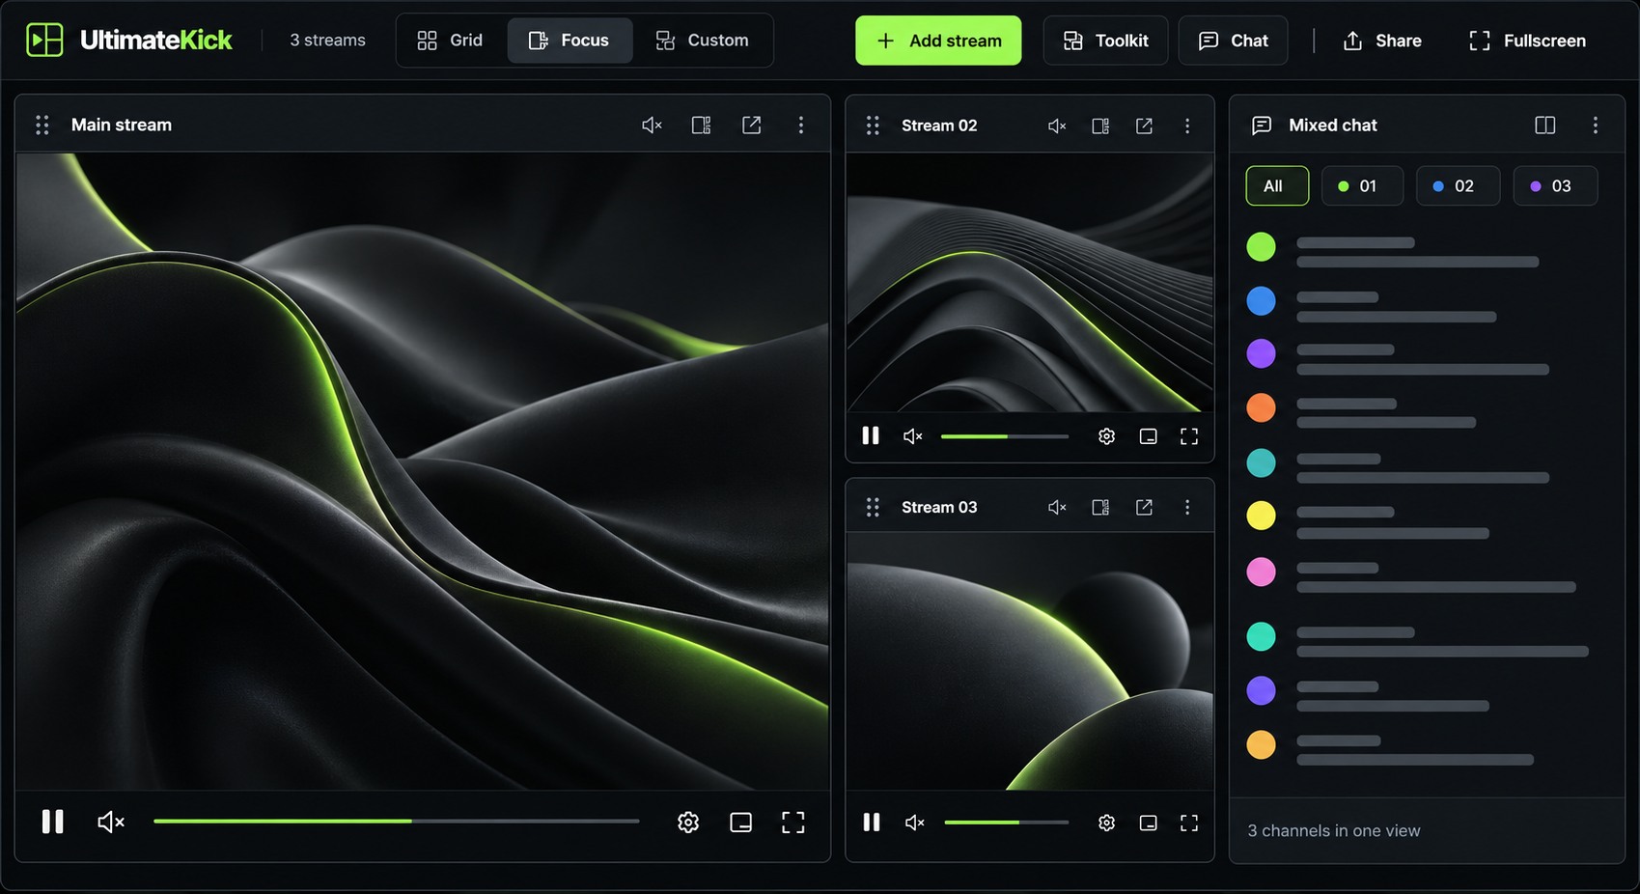
Task: Filter chat to channel 01
Action: (1362, 186)
